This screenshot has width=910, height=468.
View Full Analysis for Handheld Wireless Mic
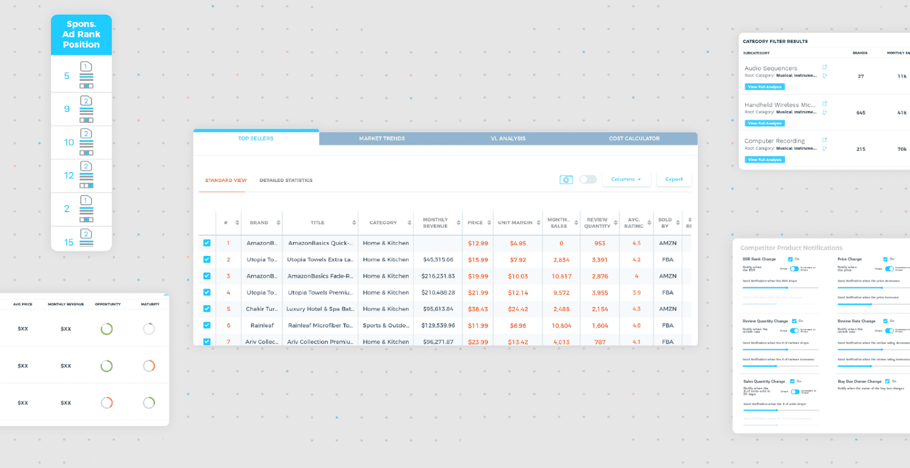point(765,123)
